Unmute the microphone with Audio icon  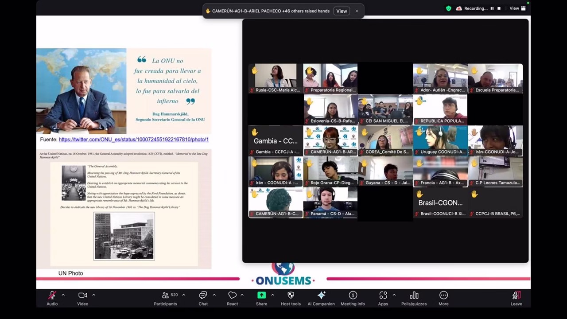click(x=52, y=296)
